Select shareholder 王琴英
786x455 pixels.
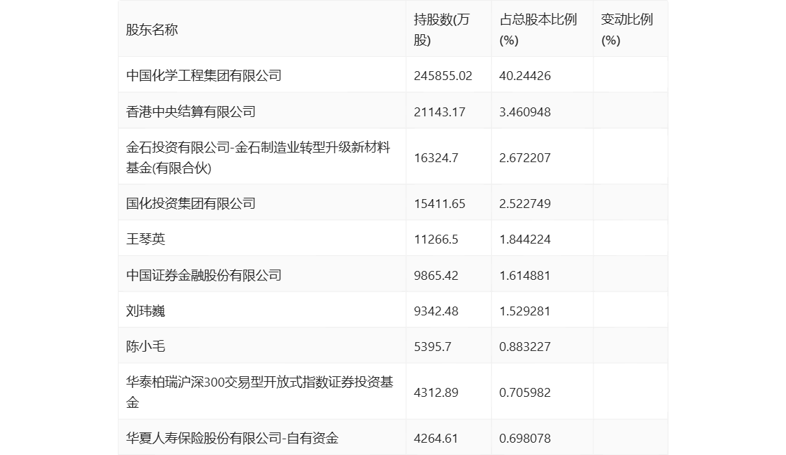[x=145, y=239]
